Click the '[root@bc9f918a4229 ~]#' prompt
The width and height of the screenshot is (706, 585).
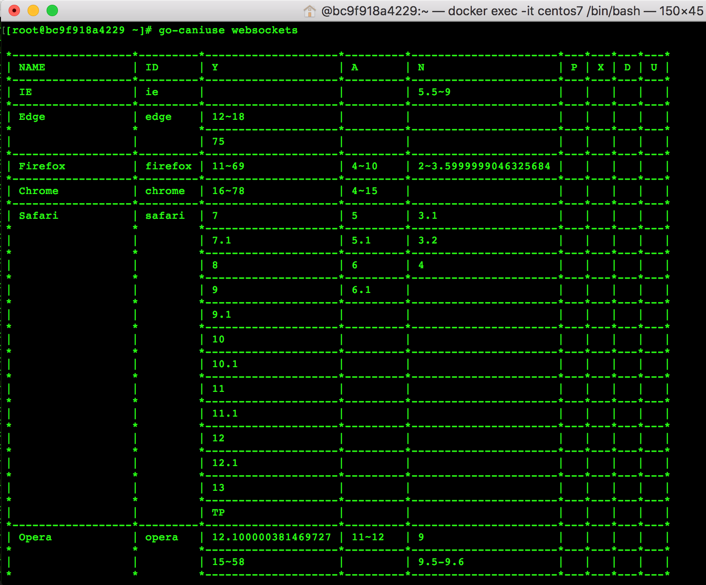[79, 30]
